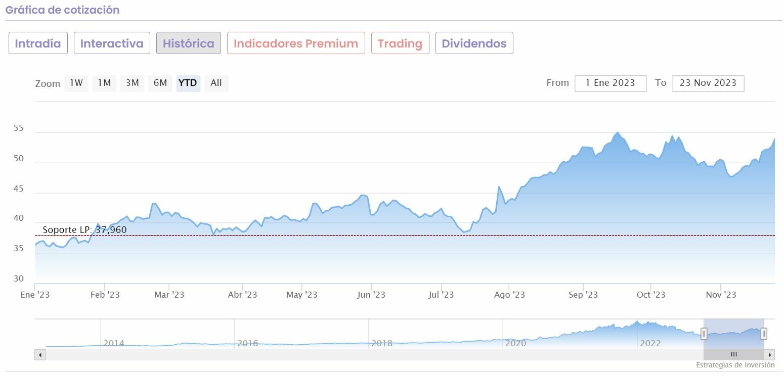Go to the Trading tab

pyautogui.click(x=400, y=43)
